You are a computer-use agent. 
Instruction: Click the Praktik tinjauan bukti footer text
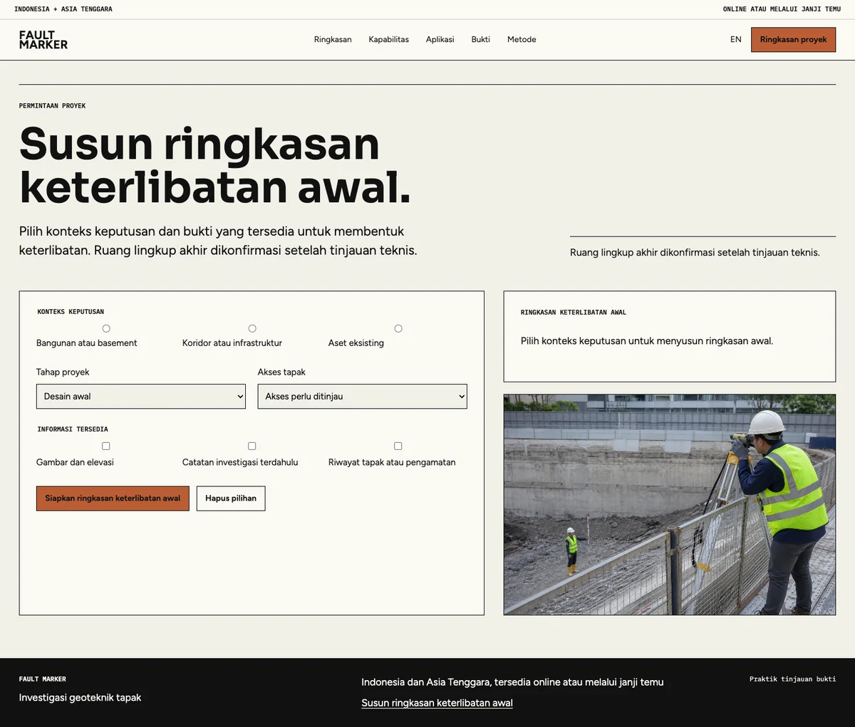click(792, 679)
